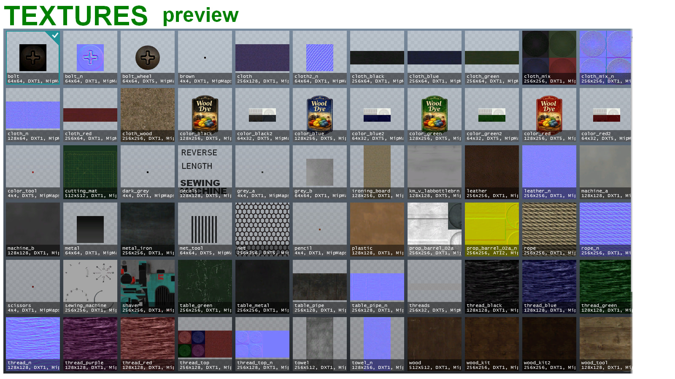The width and height of the screenshot is (675, 379).
Task: Choose the leather_n normal map
Action: [549, 172]
